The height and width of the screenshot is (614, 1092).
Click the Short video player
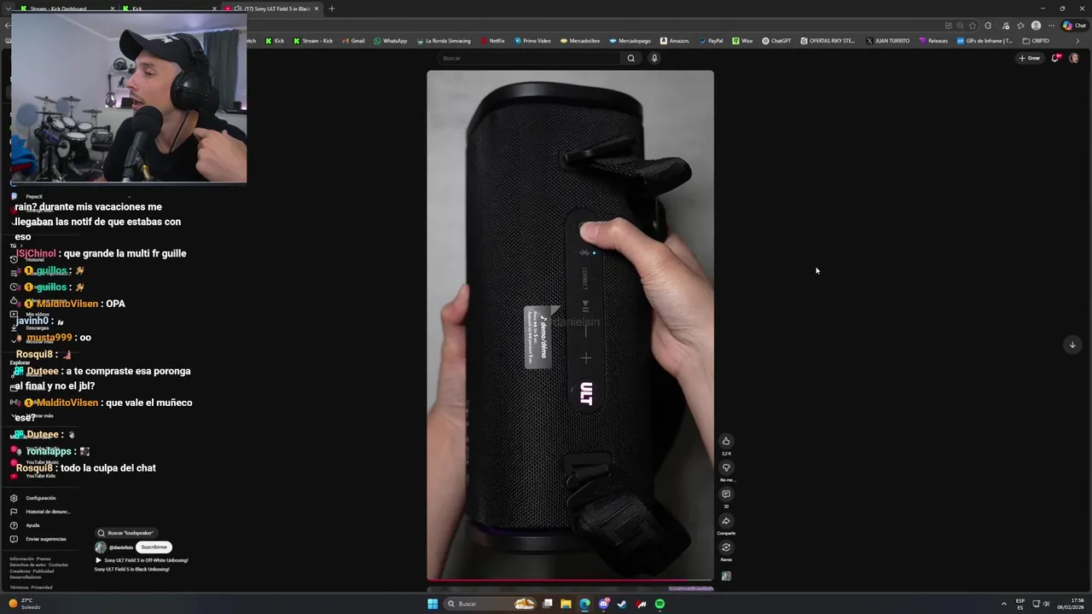pyautogui.click(x=570, y=325)
